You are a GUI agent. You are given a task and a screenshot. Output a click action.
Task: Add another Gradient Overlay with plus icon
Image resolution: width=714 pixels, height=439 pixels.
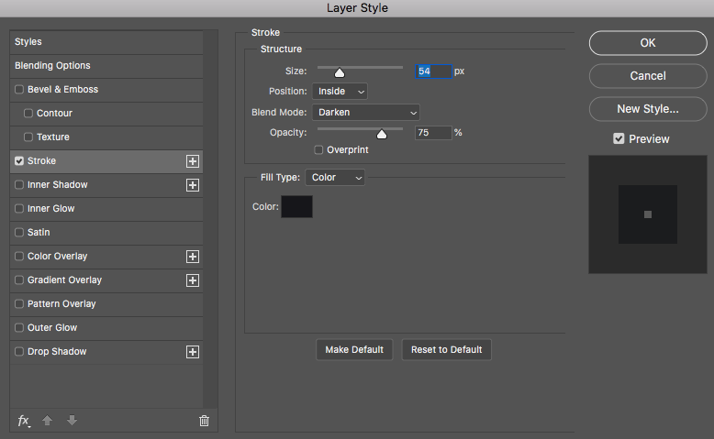point(193,280)
